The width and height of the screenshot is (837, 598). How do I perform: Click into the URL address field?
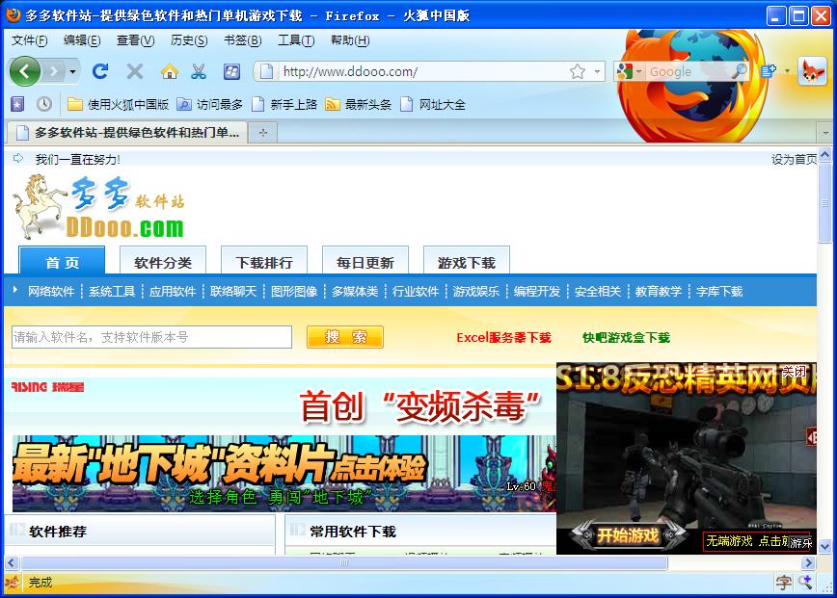[421, 71]
